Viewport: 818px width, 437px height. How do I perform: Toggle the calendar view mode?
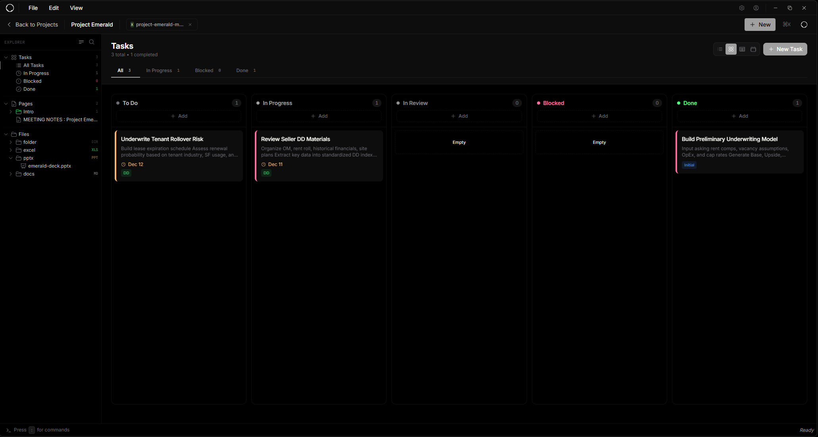click(754, 49)
